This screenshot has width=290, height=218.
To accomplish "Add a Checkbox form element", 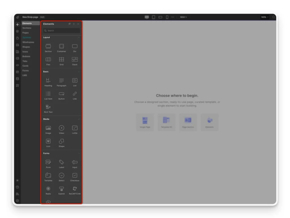I will pyautogui.click(x=75, y=177).
